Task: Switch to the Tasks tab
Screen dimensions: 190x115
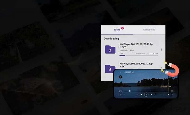Action: click(x=117, y=29)
